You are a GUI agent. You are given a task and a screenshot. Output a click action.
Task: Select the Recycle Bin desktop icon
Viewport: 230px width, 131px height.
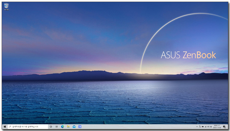point(6,7)
